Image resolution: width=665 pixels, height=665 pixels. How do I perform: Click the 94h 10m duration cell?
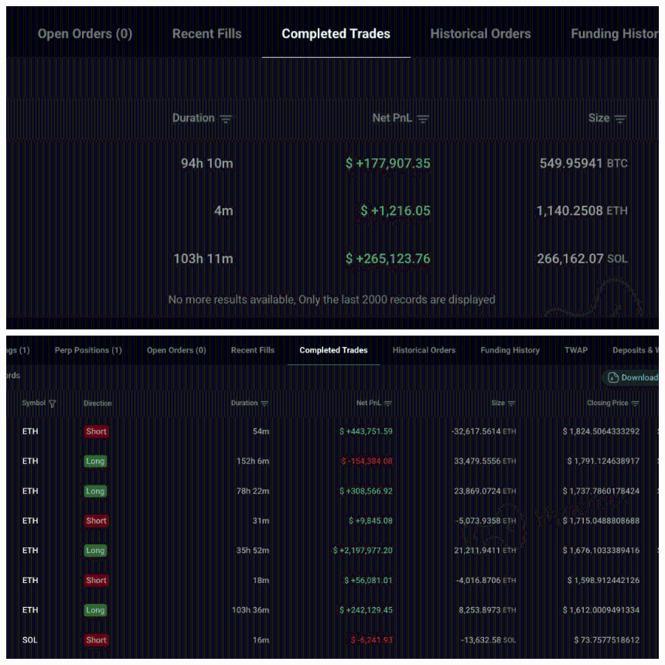(207, 163)
